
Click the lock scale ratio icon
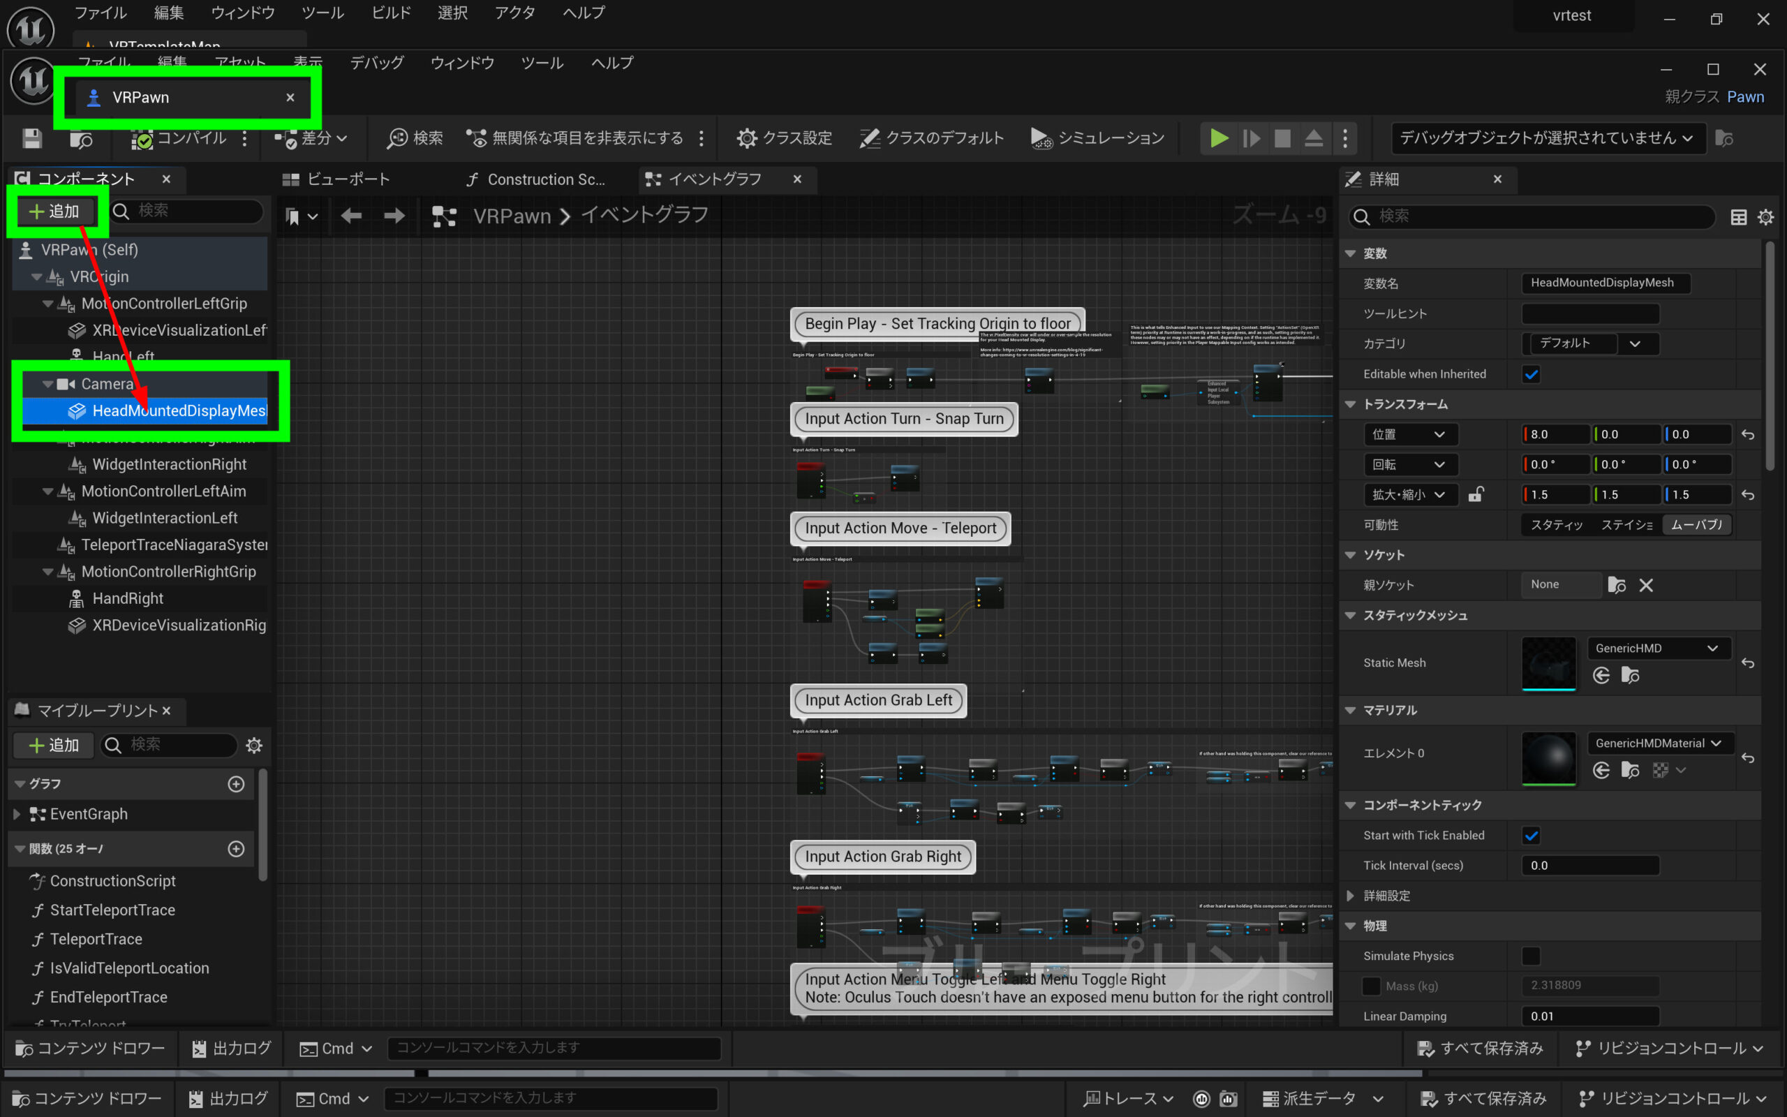point(1476,494)
